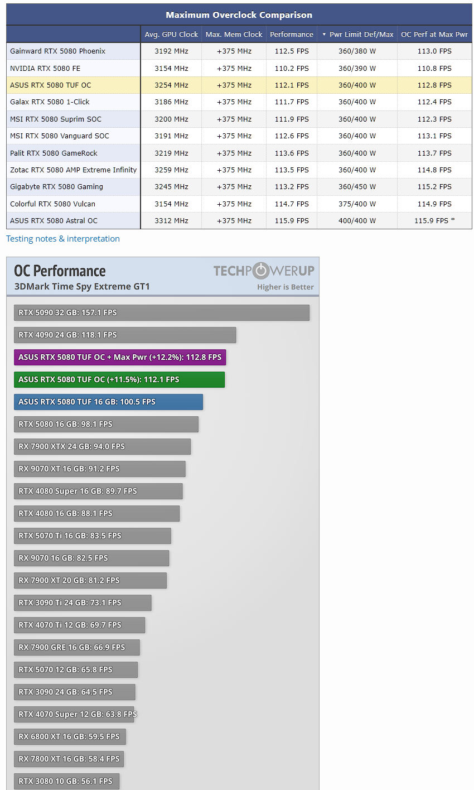Select the Gigabyte RTX 5080 Gaming row name
This screenshot has width=474, height=790.
56,187
